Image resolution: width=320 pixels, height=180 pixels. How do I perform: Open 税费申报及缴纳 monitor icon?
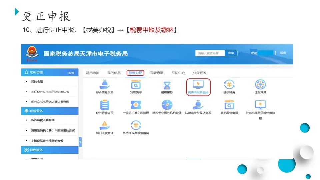pos(198,84)
